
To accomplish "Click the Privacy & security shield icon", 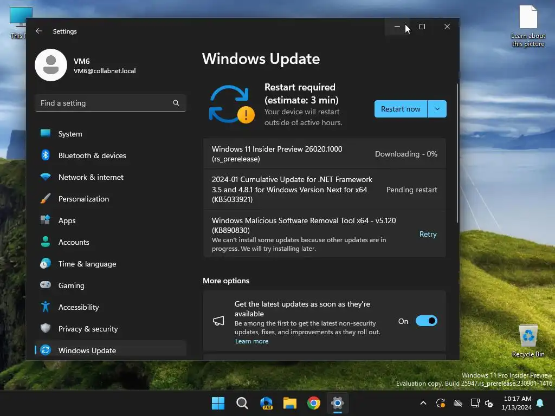I will click(x=46, y=328).
